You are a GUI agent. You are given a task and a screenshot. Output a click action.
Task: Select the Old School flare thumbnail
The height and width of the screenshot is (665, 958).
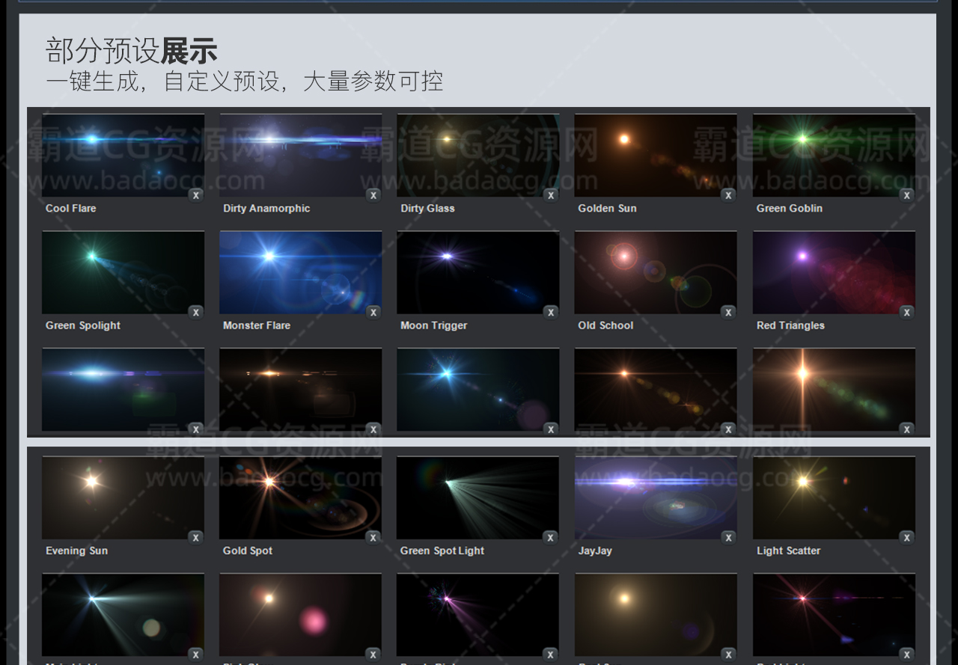click(655, 272)
